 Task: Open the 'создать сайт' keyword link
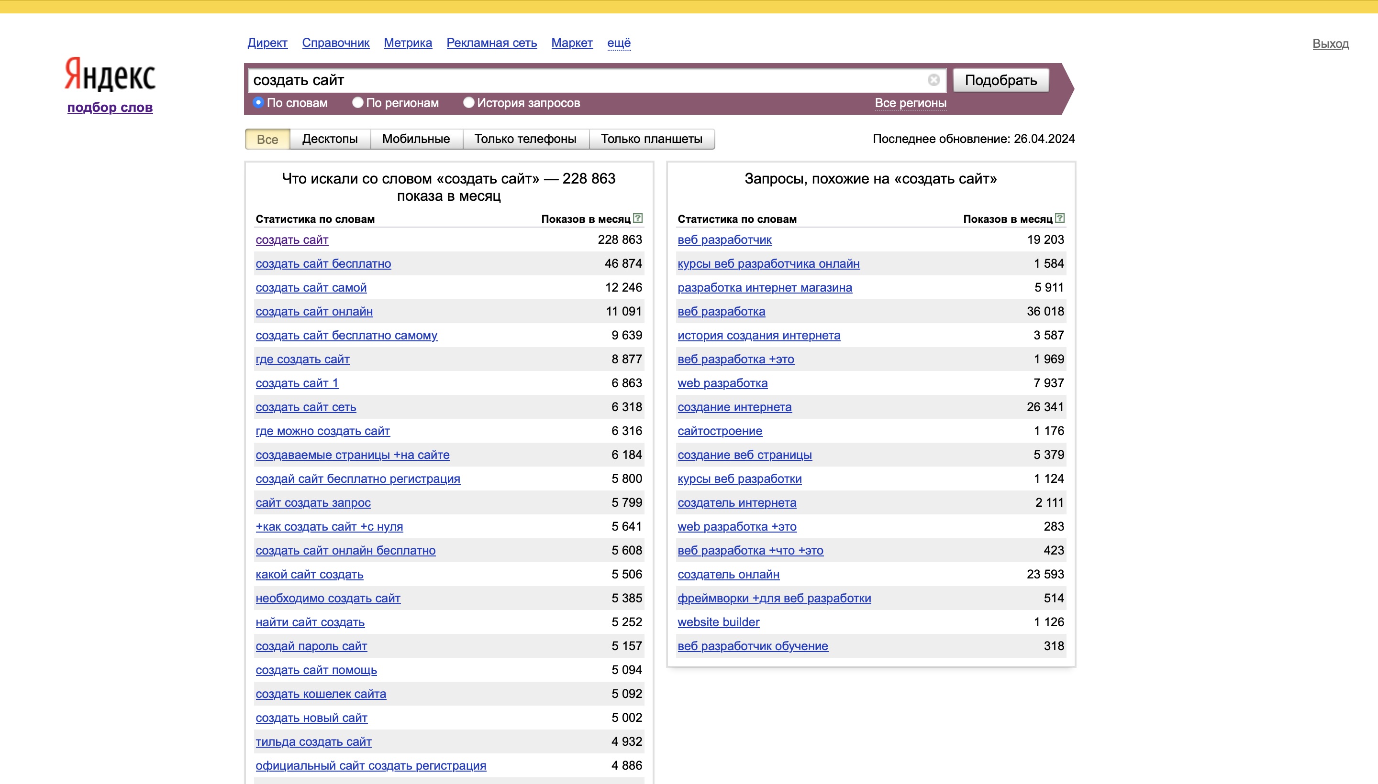(292, 240)
